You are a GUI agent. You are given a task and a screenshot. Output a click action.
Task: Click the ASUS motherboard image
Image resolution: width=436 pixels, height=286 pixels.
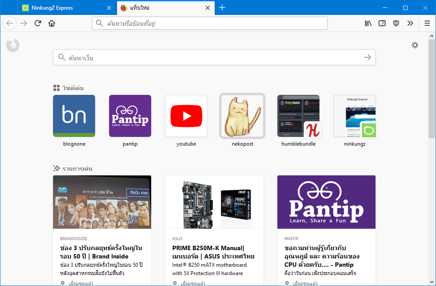[214, 202]
